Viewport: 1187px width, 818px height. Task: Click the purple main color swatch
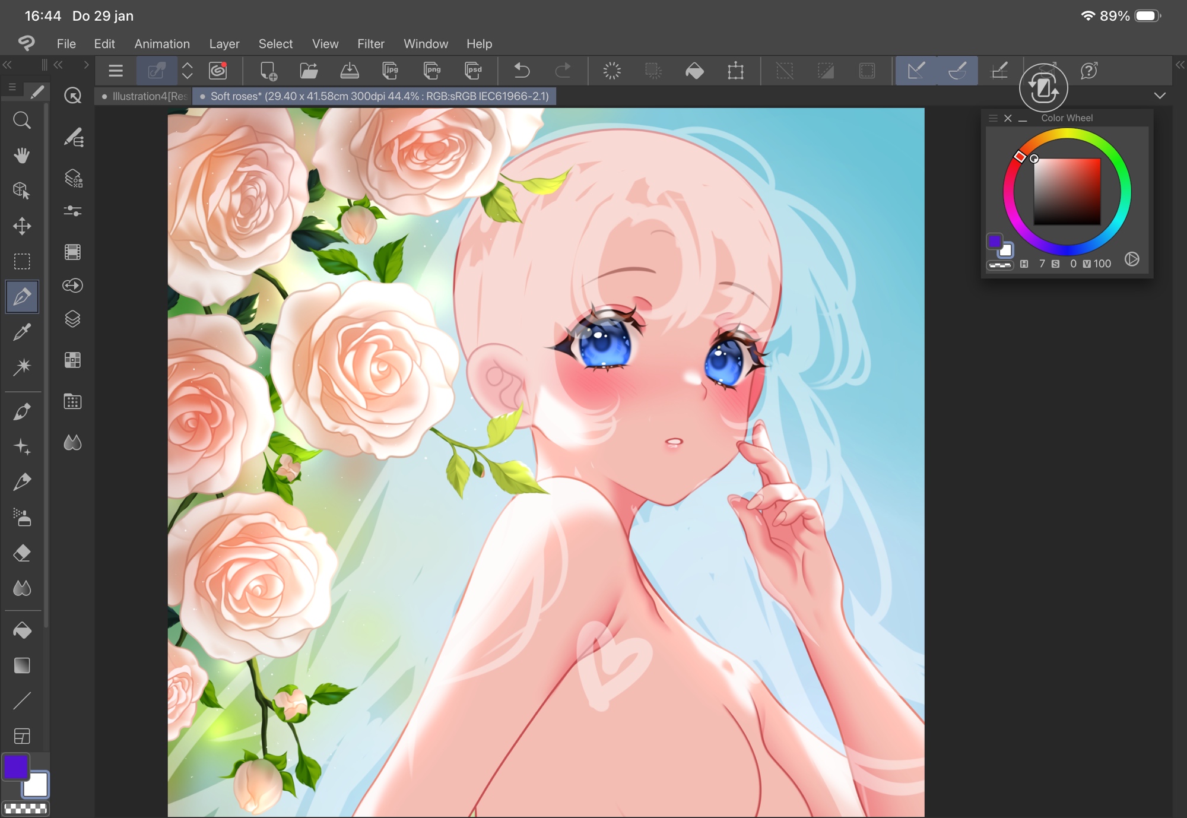pyautogui.click(x=15, y=767)
